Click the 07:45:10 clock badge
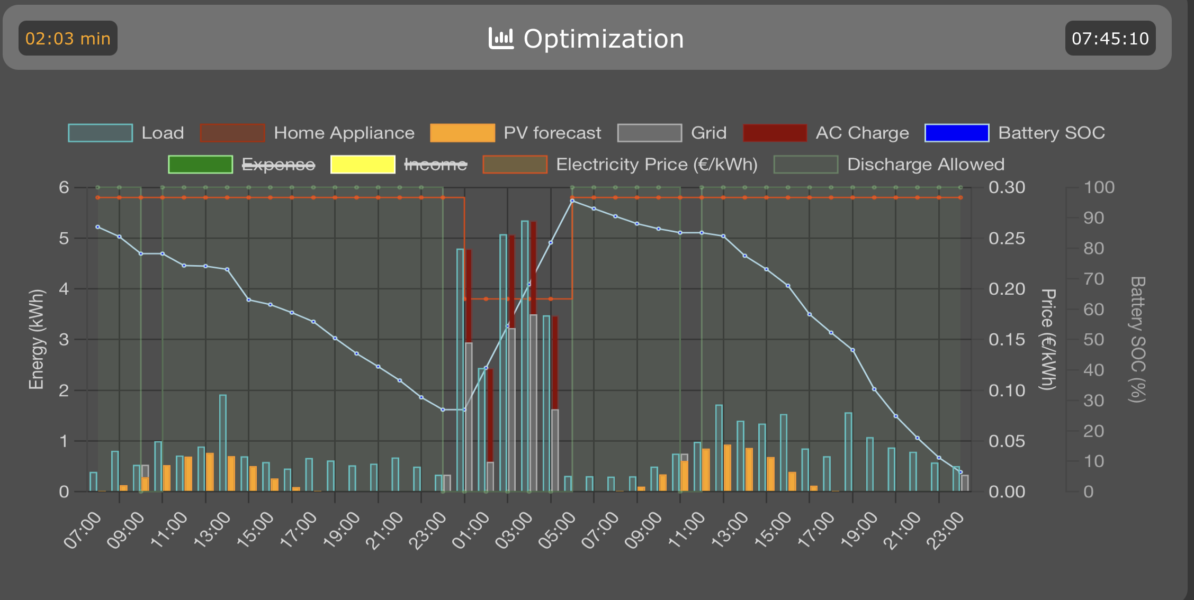 click(1110, 39)
